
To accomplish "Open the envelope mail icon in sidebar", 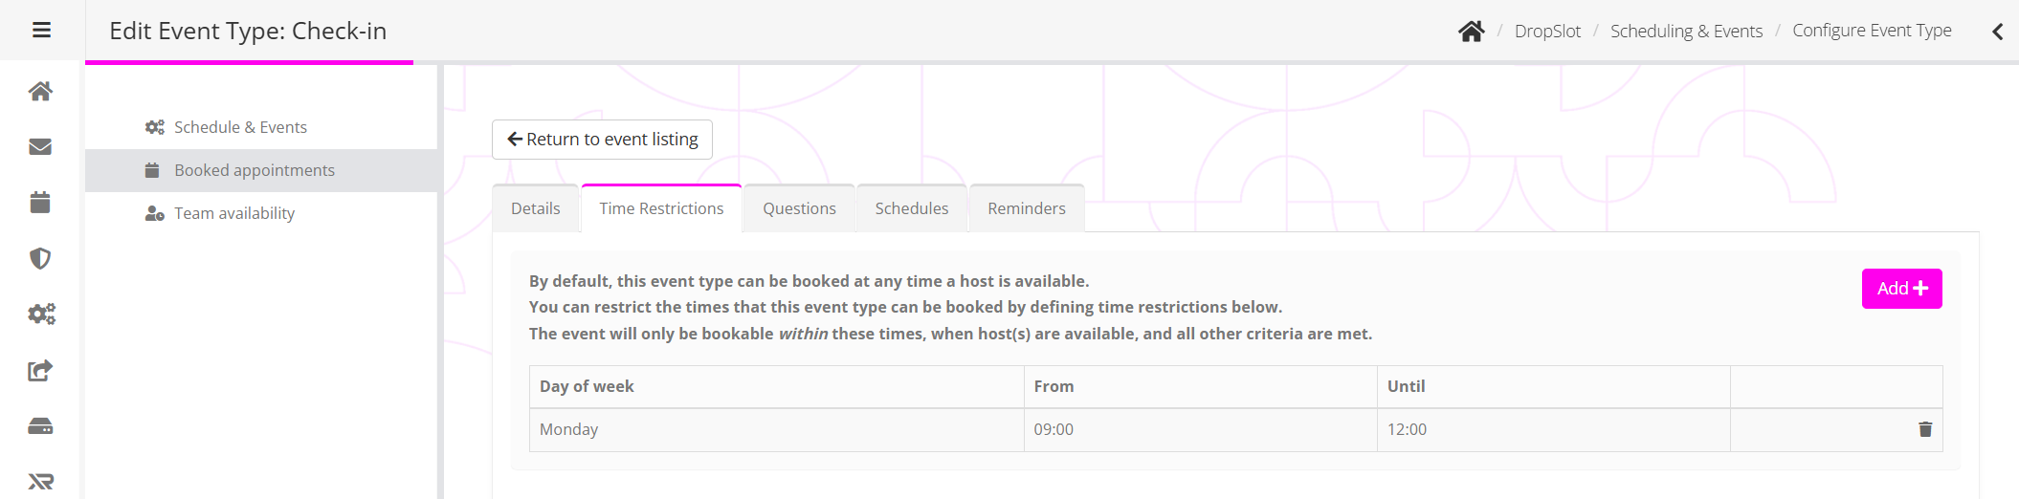I will click(x=40, y=146).
